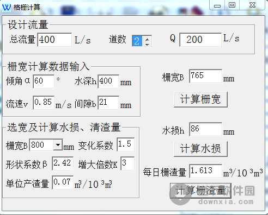Image resolution: width=268 pixels, height=215 pixels.
Task: Select the 道数 value field showing 2
Action: pos(138,41)
